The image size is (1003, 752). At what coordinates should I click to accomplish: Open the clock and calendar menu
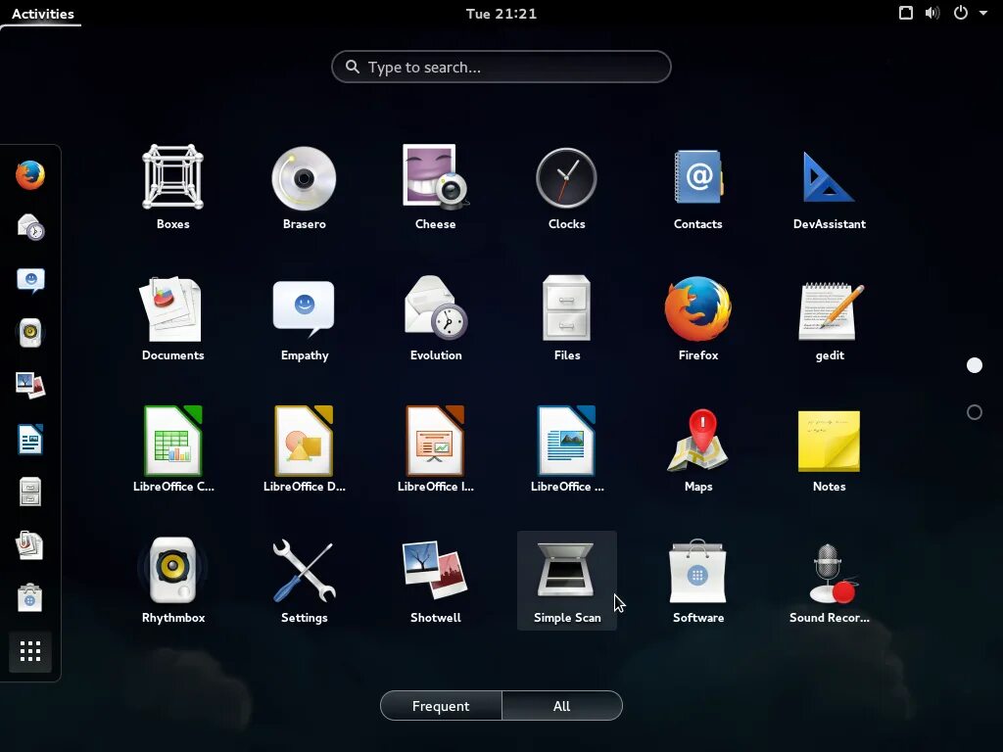[x=501, y=14]
